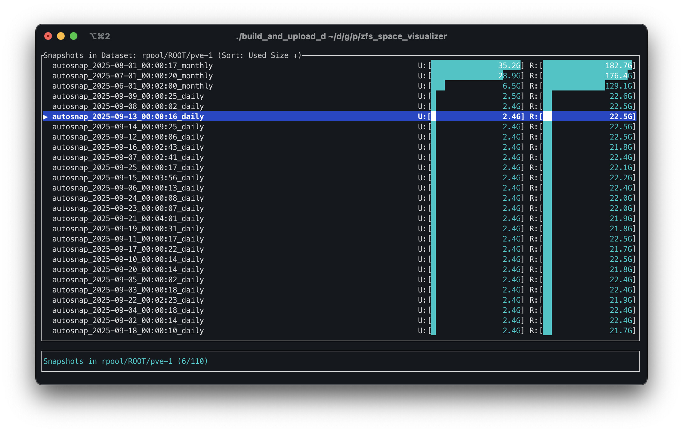
Task: Click the green fullscreen window button
Action: pyautogui.click(x=74, y=36)
